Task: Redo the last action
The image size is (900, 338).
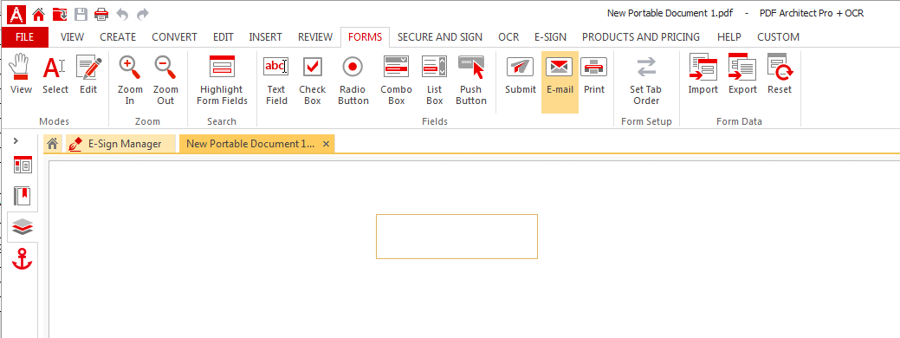Action: (143, 14)
